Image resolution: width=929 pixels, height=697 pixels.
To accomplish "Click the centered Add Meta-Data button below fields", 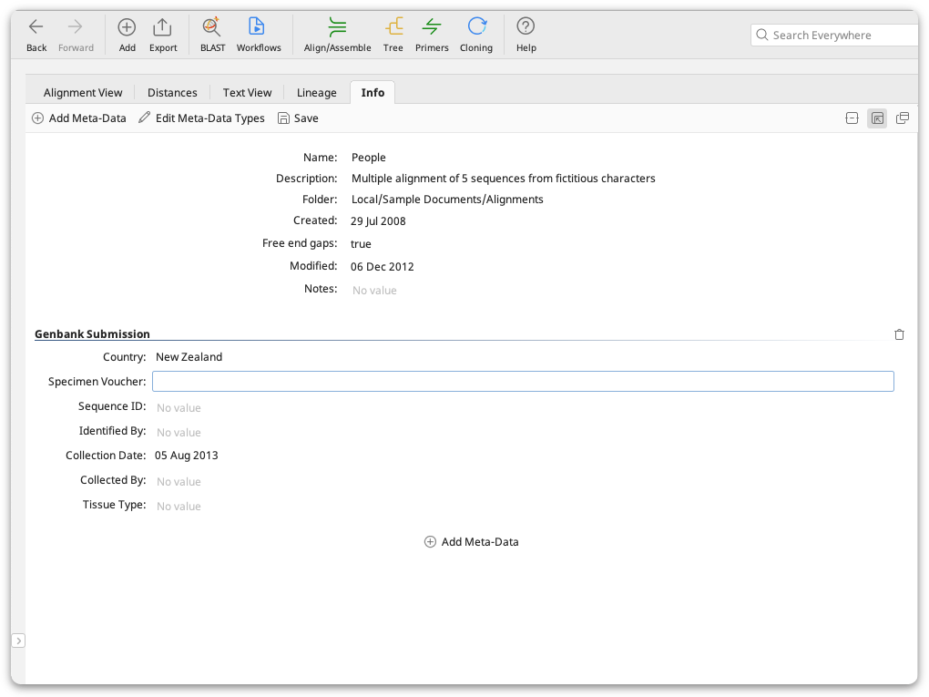I will tap(472, 542).
